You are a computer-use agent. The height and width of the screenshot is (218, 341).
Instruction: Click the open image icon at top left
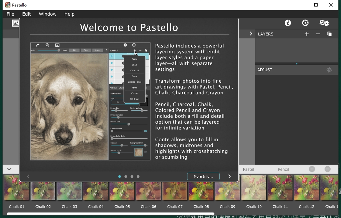pyautogui.click(x=15, y=23)
